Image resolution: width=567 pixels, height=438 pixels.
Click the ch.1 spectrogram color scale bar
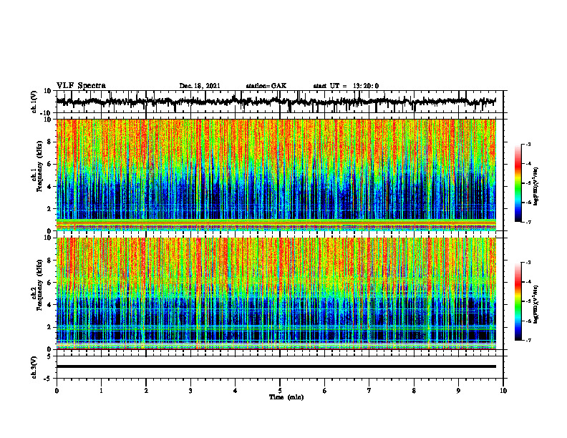pos(518,183)
